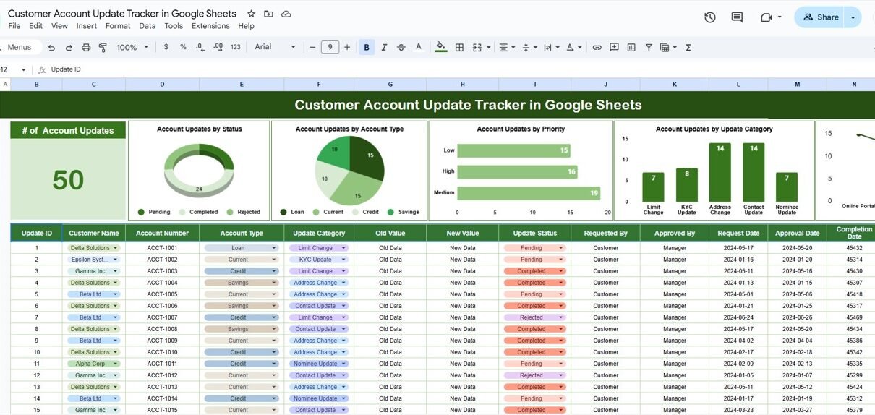Image resolution: width=875 pixels, height=415 pixels.
Task: Select the paint format tool
Action: (103, 47)
